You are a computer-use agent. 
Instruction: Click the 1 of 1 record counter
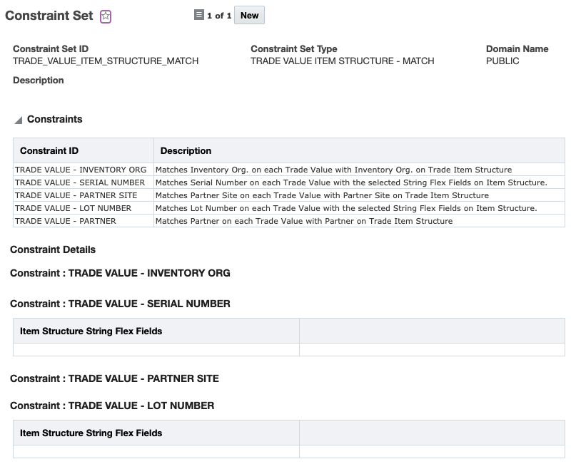[219, 16]
